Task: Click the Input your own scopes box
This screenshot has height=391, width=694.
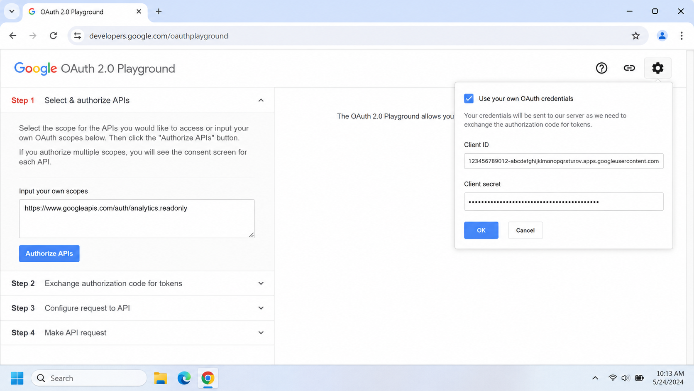Action: pos(137,219)
